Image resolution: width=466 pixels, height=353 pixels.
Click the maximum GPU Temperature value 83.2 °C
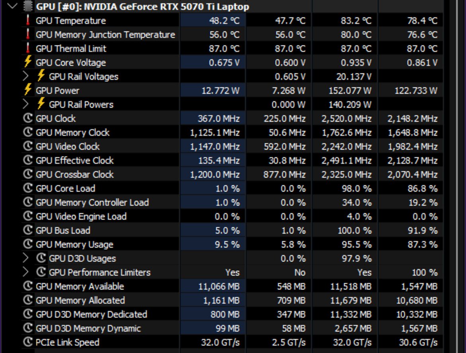(356, 20)
